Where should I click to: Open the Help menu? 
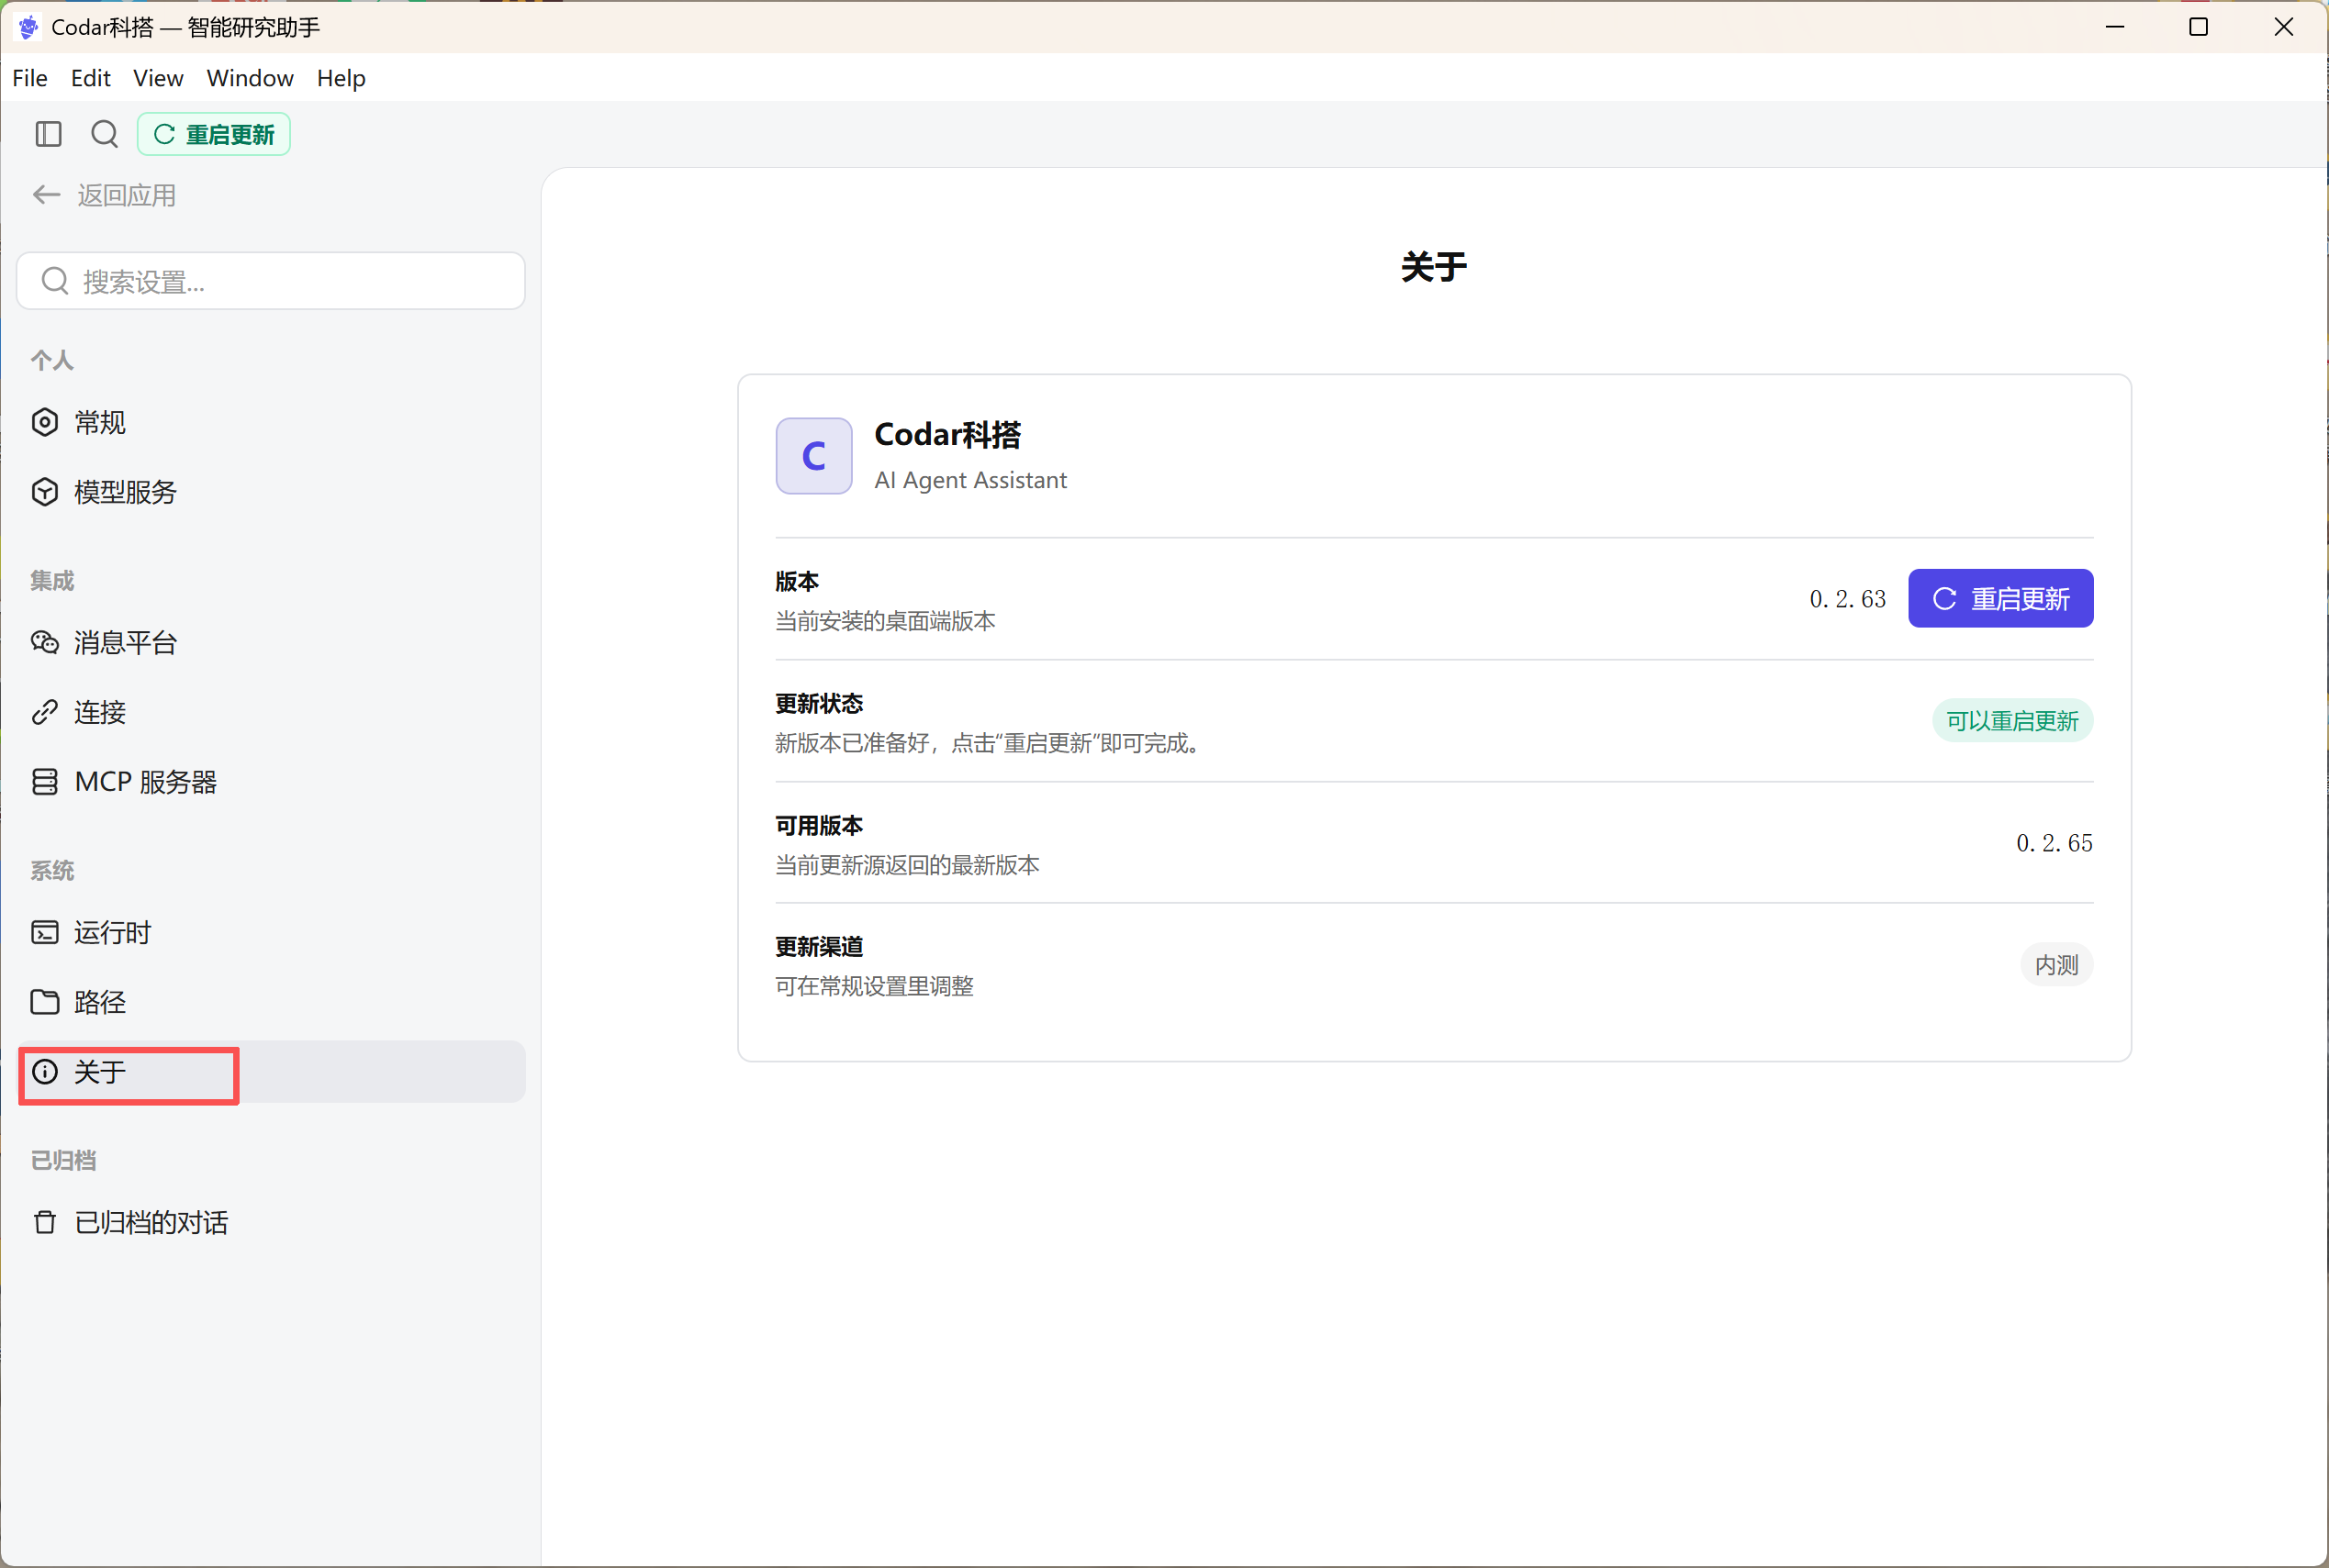[342, 78]
